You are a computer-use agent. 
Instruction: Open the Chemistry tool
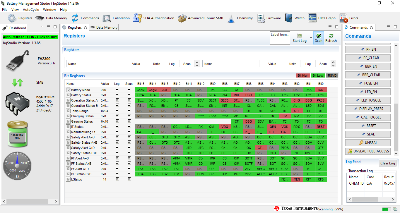coord(240,18)
